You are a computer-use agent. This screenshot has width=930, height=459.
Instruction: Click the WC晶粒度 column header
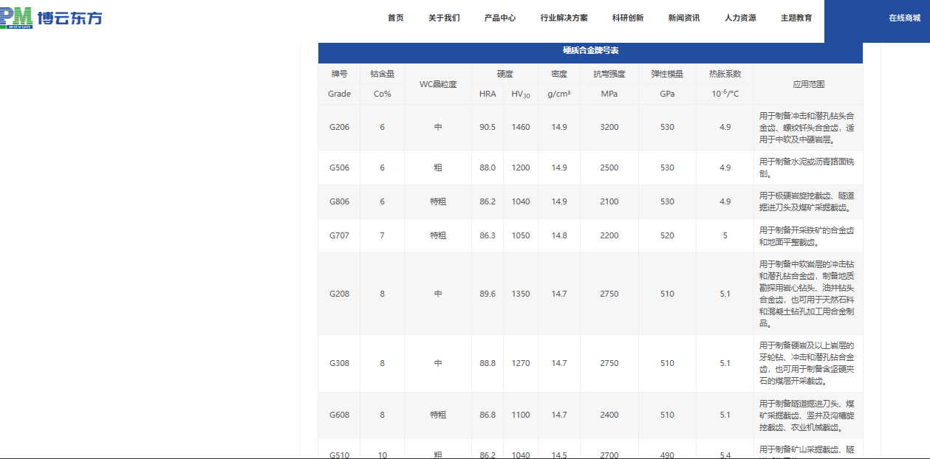(438, 84)
